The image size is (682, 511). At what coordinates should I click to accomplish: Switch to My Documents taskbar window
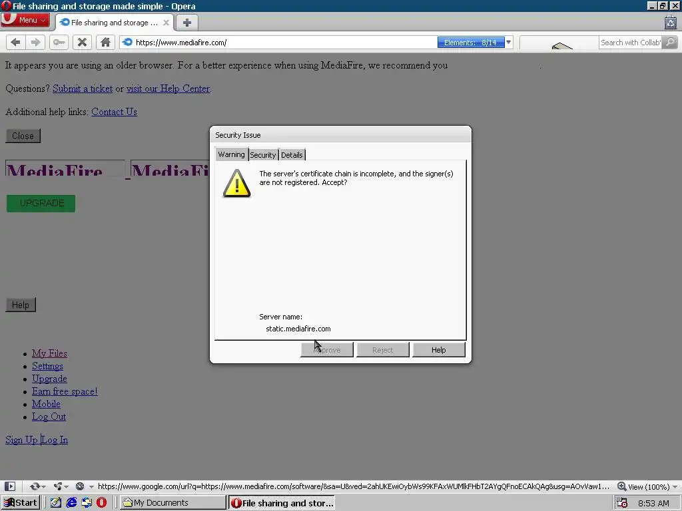point(172,503)
